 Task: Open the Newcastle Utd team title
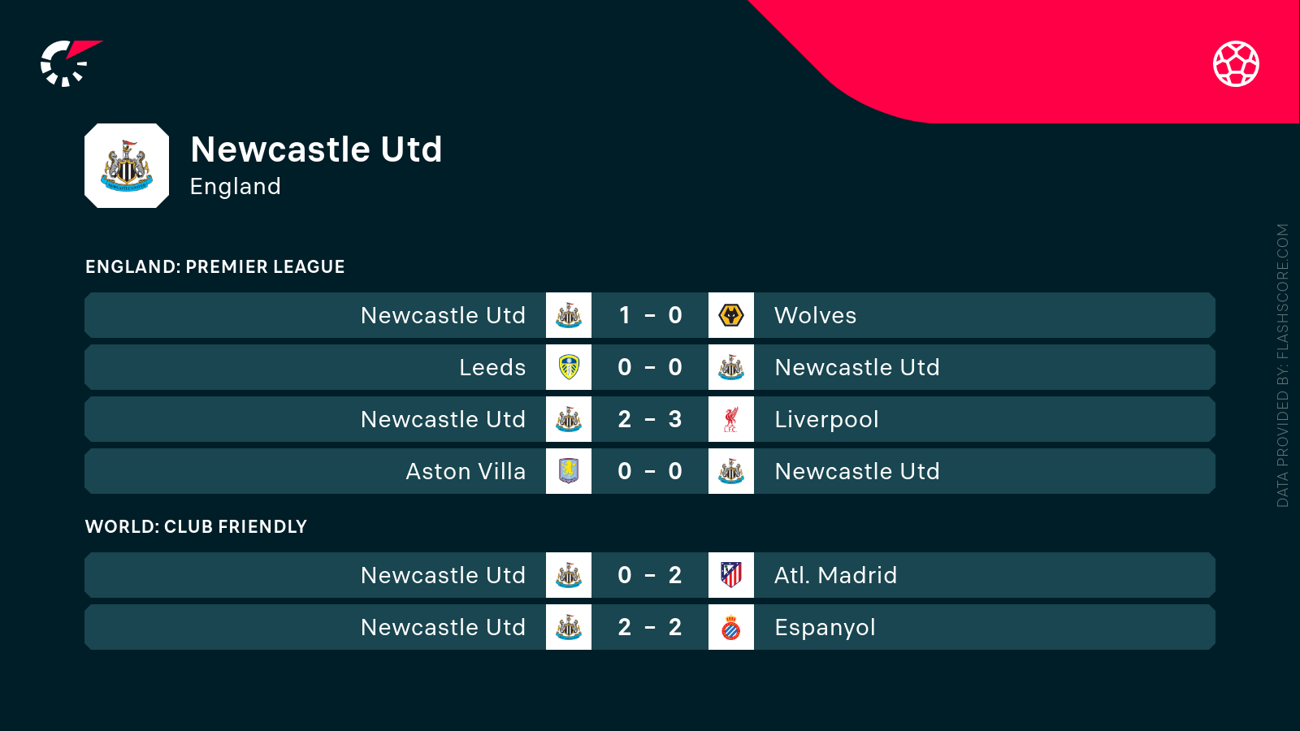(316, 149)
